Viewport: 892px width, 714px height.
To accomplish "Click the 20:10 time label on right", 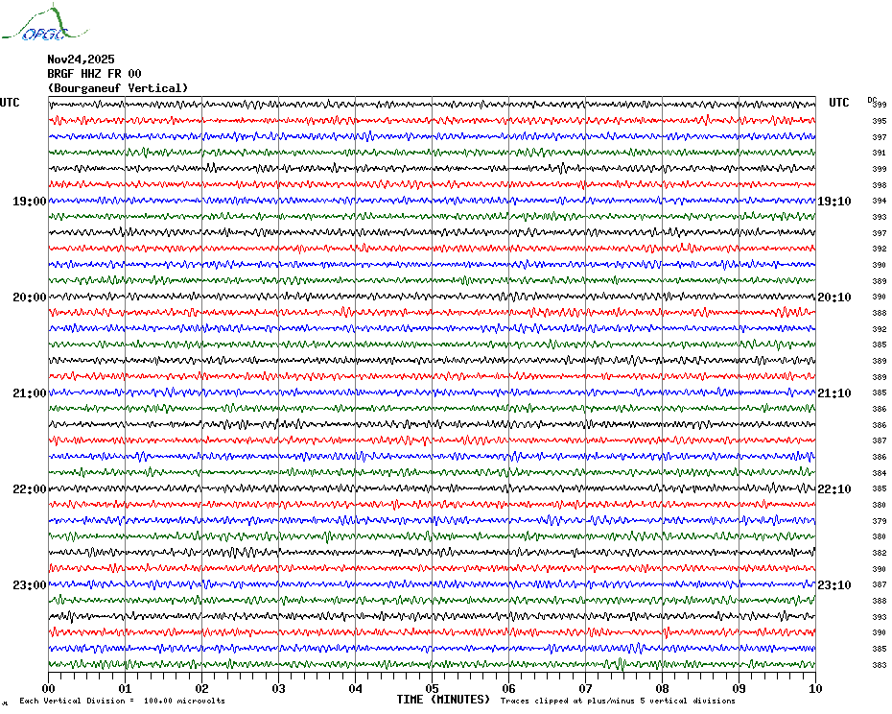I will (834, 297).
